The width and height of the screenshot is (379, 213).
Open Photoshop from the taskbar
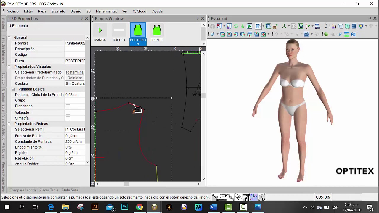(125, 207)
